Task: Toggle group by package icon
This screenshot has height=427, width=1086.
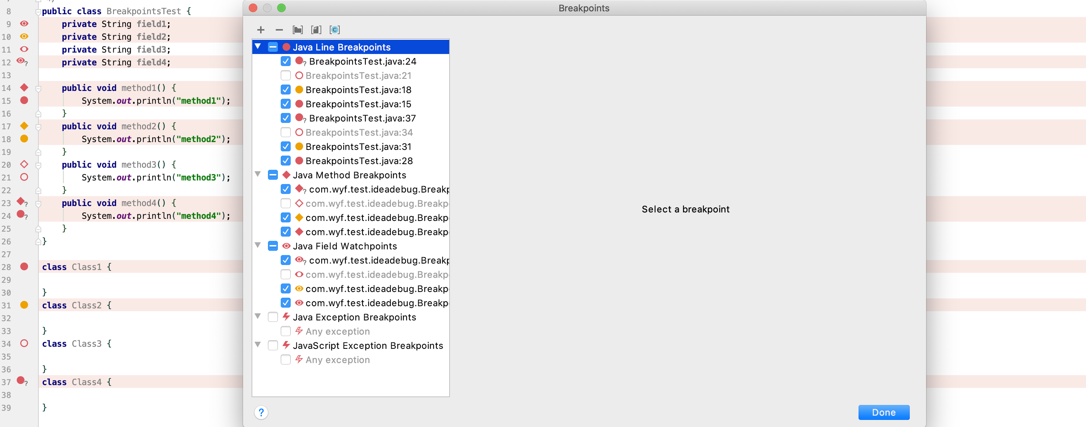Action: click(x=298, y=29)
